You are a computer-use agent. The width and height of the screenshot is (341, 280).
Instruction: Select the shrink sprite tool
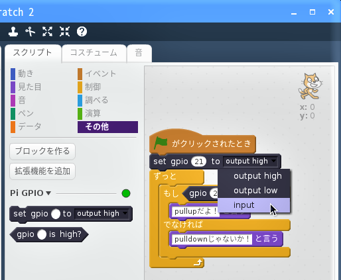pos(64,32)
